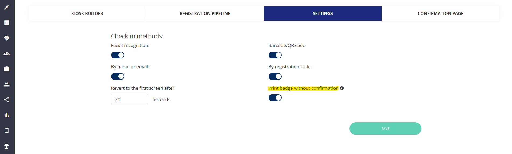The width and height of the screenshot is (512, 154).
Task: Click the briefcase icon in sidebar
Action: (x=7, y=69)
